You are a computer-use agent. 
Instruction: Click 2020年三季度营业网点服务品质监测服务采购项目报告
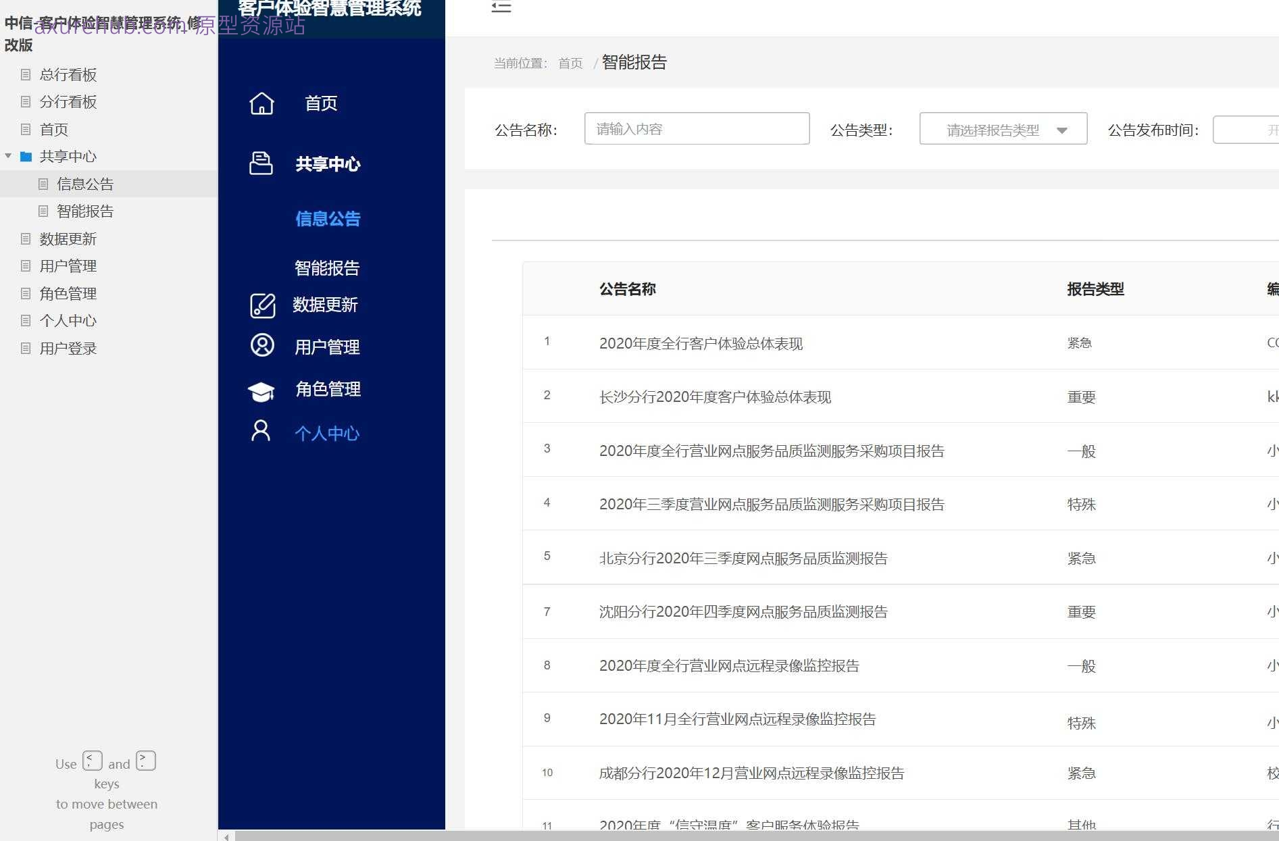[x=772, y=505]
